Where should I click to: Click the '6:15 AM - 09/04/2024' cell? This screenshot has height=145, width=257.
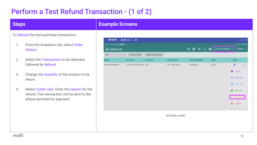coord(135,65)
